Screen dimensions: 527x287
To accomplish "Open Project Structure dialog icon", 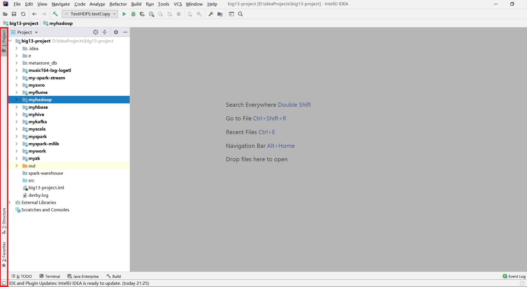I will pyautogui.click(x=220, y=14).
